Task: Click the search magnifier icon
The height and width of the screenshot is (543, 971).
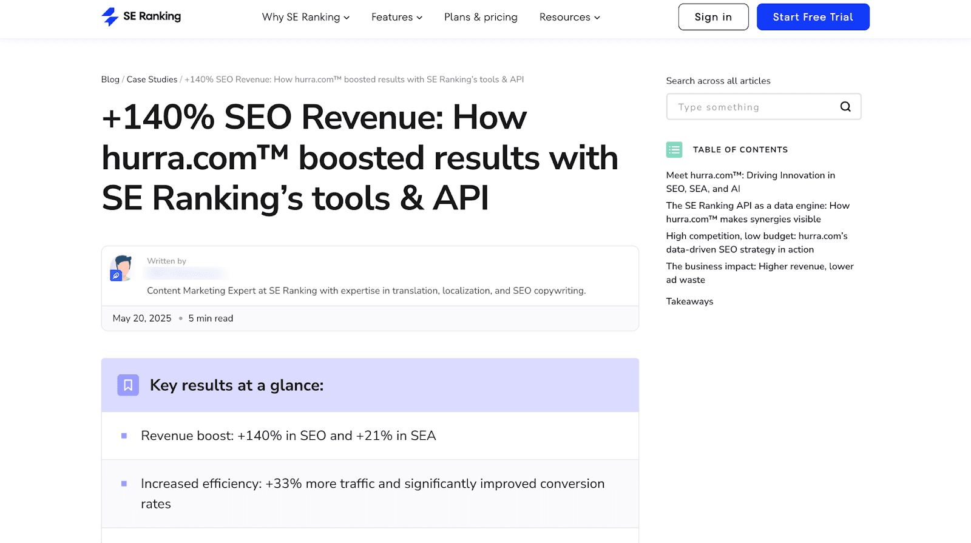Action: click(x=845, y=107)
